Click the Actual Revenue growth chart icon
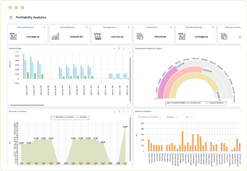The height and width of the screenshot is (171, 247). pos(55,36)
